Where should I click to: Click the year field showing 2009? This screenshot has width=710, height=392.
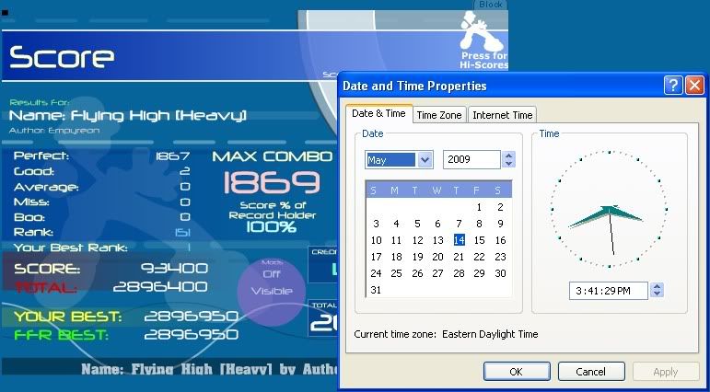tap(471, 160)
